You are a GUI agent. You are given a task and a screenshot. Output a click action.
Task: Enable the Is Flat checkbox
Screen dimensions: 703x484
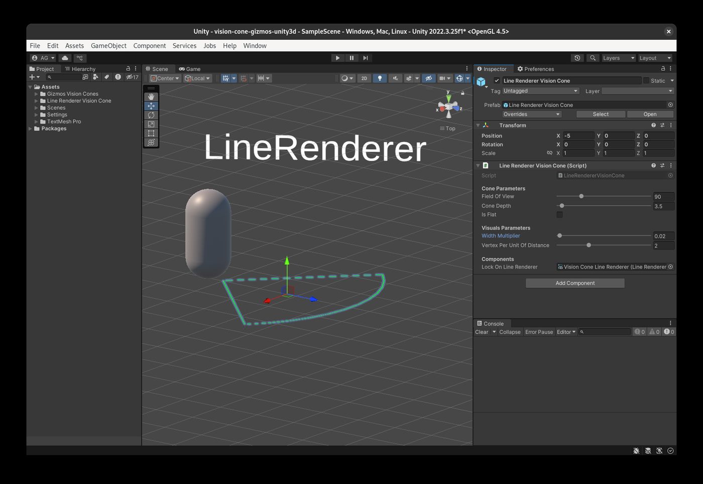559,214
